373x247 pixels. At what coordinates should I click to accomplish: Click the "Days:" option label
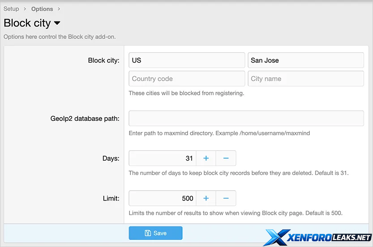[110, 158]
